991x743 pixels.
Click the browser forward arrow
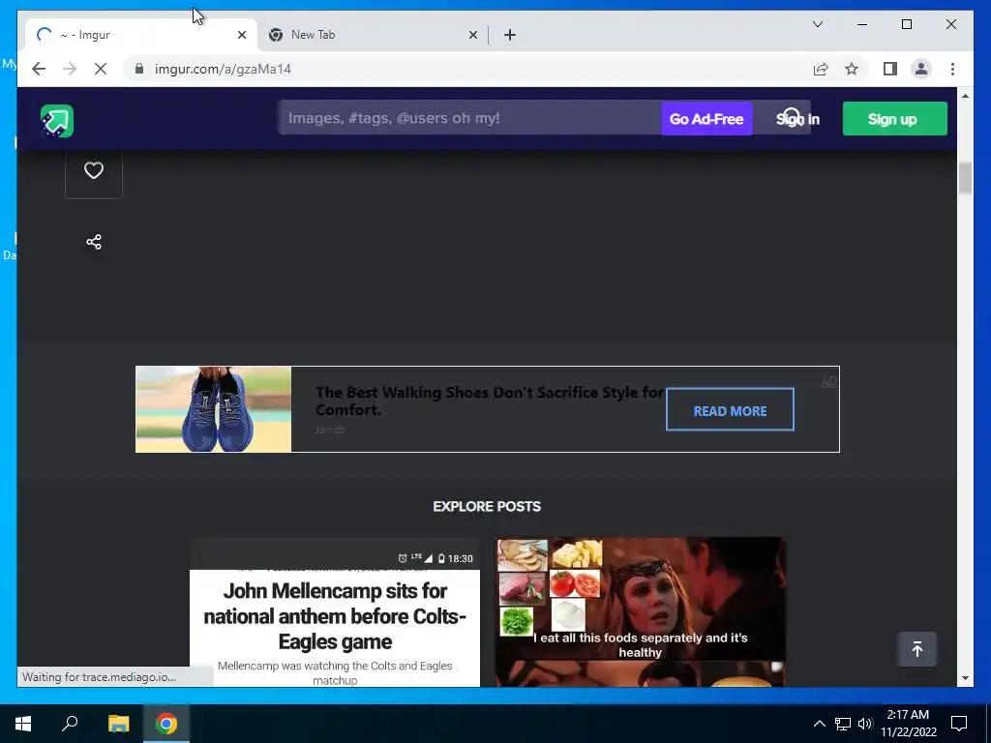tap(70, 69)
